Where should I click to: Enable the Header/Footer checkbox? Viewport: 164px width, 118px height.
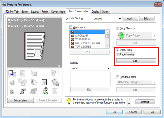(x=118, y=77)
